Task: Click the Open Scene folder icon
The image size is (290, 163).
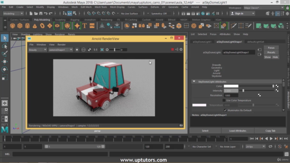Action: click(x=36, y=13)
